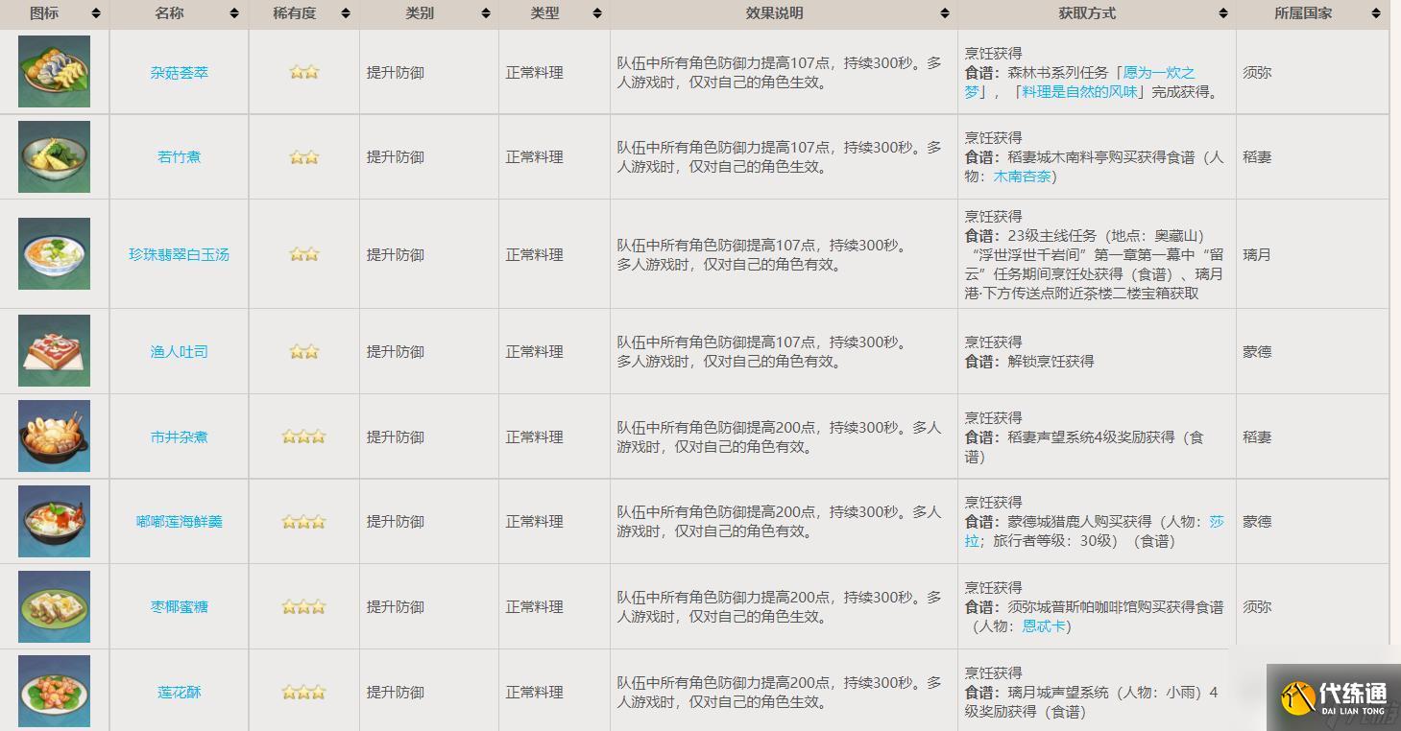Screen dimensions: 1401x731
Task: Click the effect description of 渔人吐司
Action: [x=761, y=351]
